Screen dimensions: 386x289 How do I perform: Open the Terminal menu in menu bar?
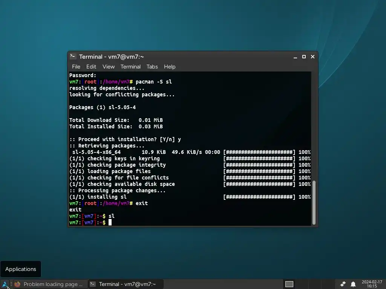click(130, 67)
